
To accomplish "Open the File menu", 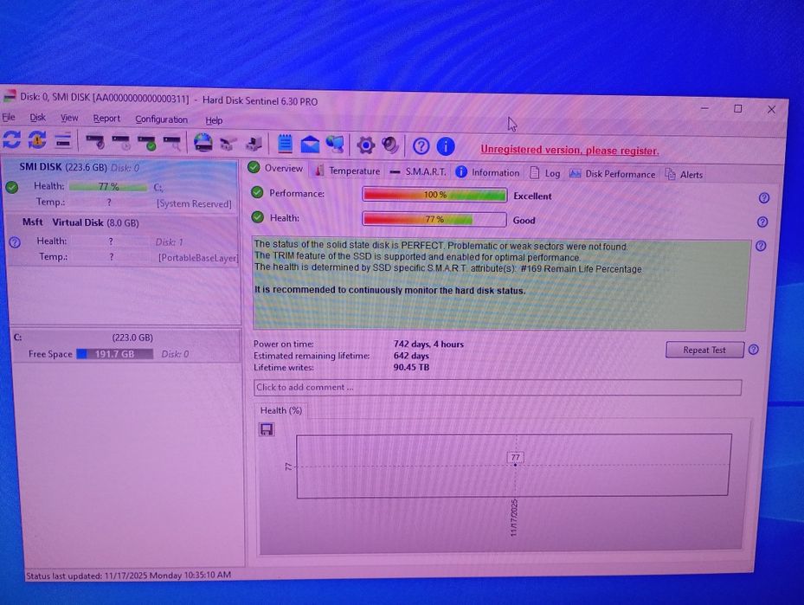I will tap(9, 118).
